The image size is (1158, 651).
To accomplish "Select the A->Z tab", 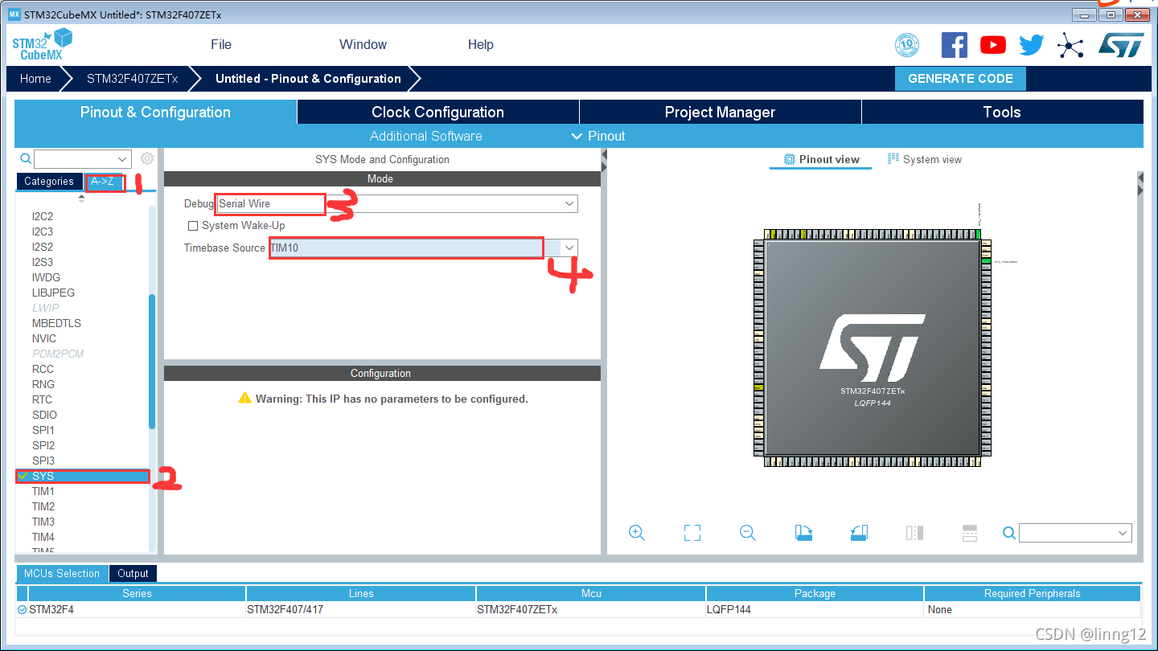I will click(x=102, y=181).
